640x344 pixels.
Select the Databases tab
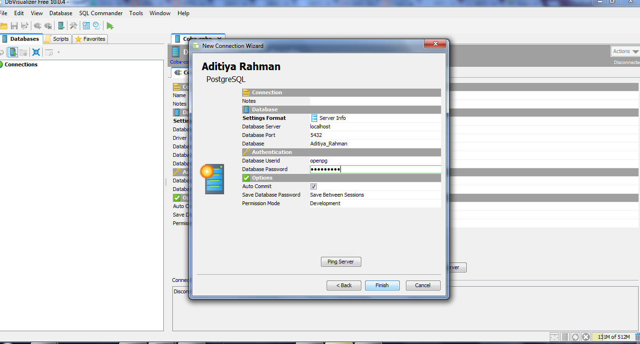point(21,39)
